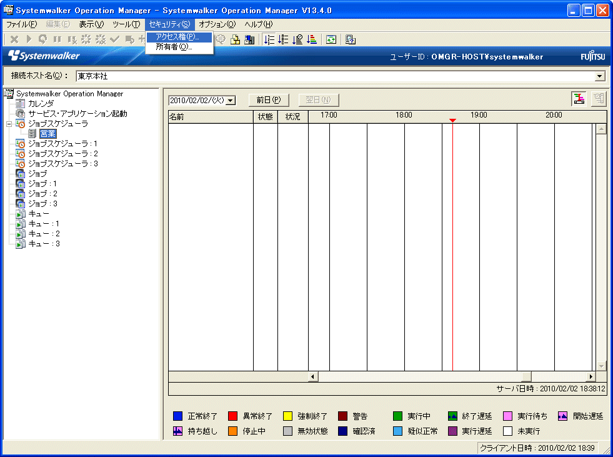Click the colored Gantt chart view icon
Screen dimensions: 613x457
pos(579,99)
